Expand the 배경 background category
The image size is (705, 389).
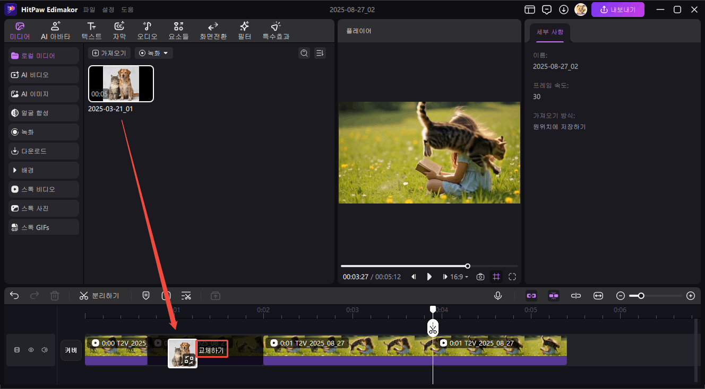44,170
